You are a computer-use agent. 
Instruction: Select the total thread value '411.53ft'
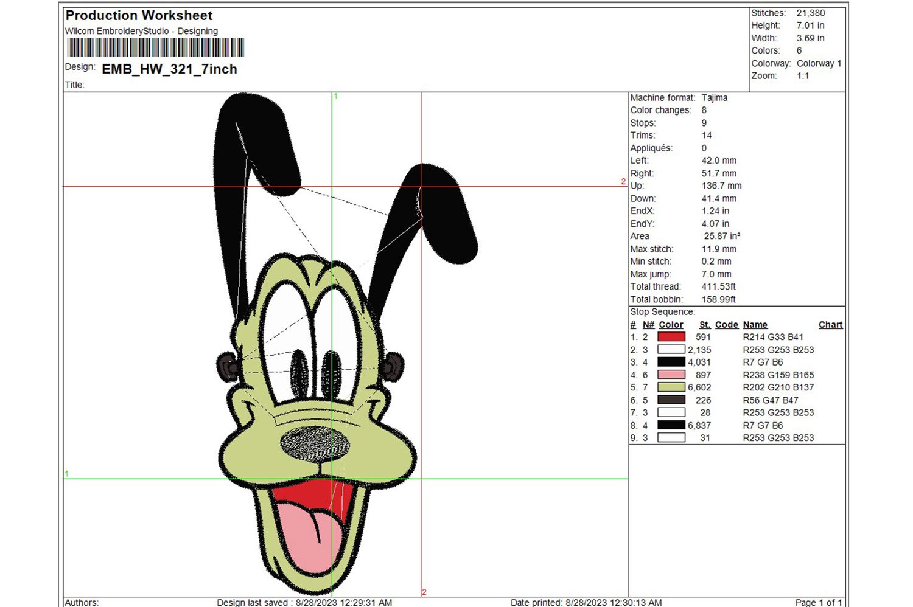pyautogui.click(x=719, y=286)
